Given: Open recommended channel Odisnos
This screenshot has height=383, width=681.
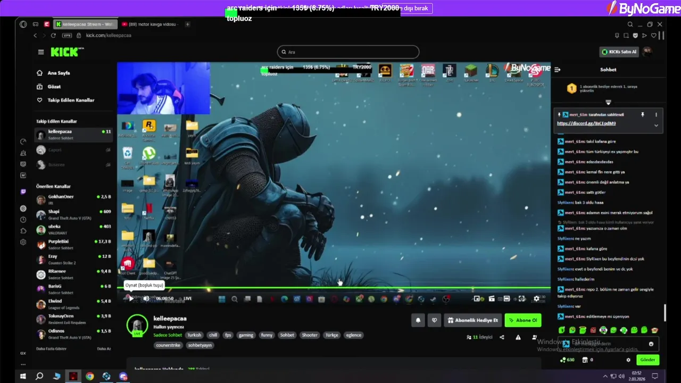Looking at the screenshot, I should tap(73, 334).
